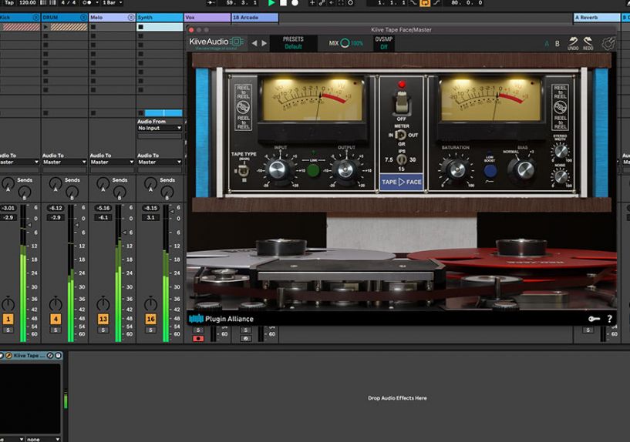The width and height of the screenshot is (630, 442).
Task: Open plugin settings gear icon
Action: pyautogui.click(x=608, y=43)
